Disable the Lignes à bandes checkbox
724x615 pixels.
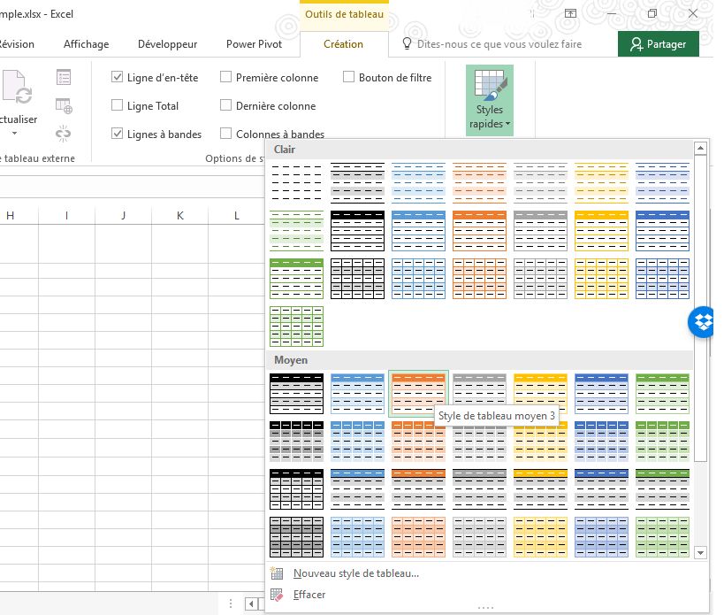coord(118,134)
